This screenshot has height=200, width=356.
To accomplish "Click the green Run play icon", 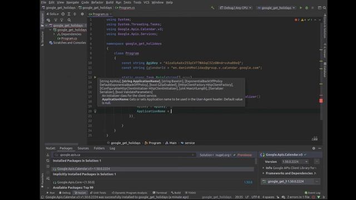I will (301, 8).
